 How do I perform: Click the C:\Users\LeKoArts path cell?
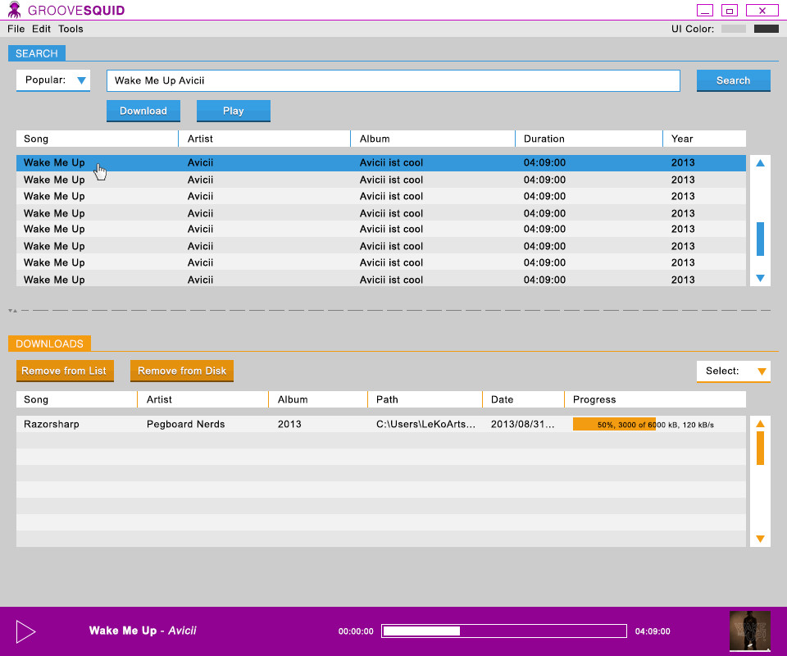pyautogui.click(x=425, y=424)
